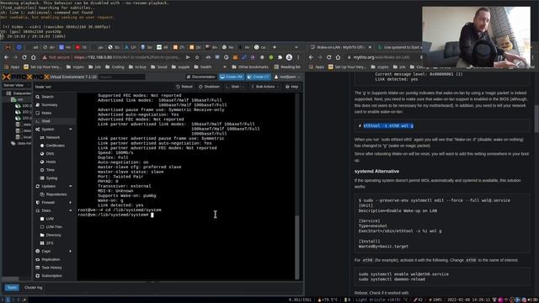The height and width of the screenshot is (303, 539).
Task: Collapse the System section in node menu
Action: click(x=71, y=129)
